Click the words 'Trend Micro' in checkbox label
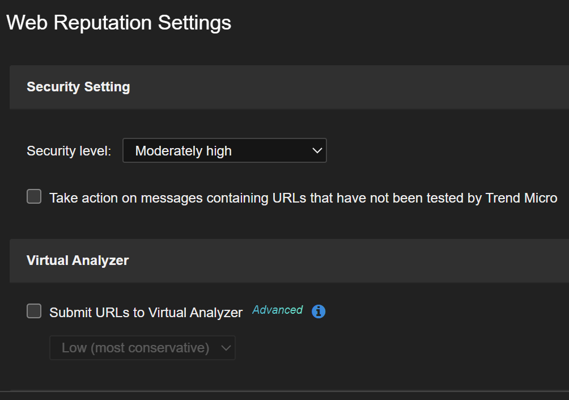This screenshot has height=400, width=569. pos(521,198)
